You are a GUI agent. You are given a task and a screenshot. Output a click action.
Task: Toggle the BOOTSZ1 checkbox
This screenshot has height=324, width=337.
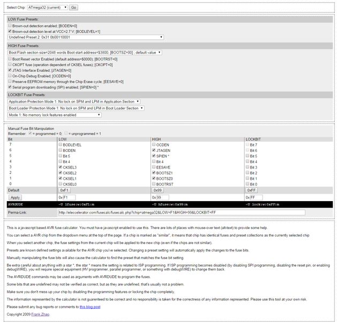[x=154, y=173]
